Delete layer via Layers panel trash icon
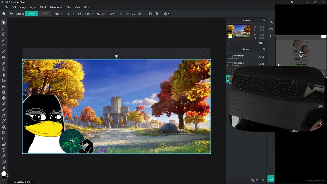Viewport: 327px width, 184px height. pos(263,181)
